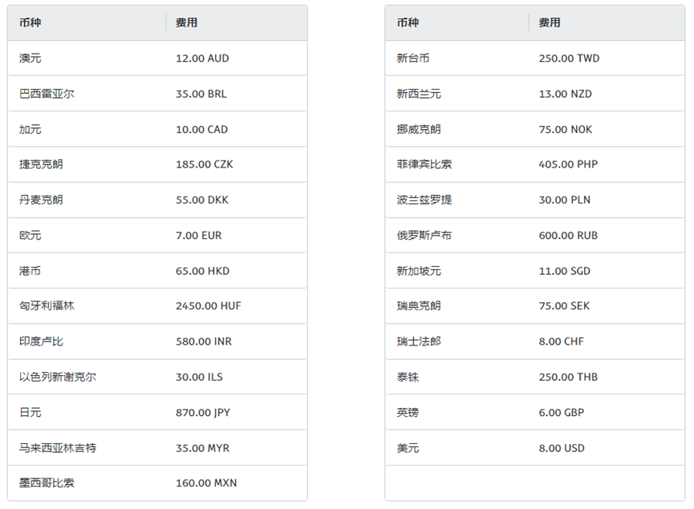The width and height of the screenshot is (694, 509).
Task: Click the 捷克克朗 currency cell
Action: point(41,164)
